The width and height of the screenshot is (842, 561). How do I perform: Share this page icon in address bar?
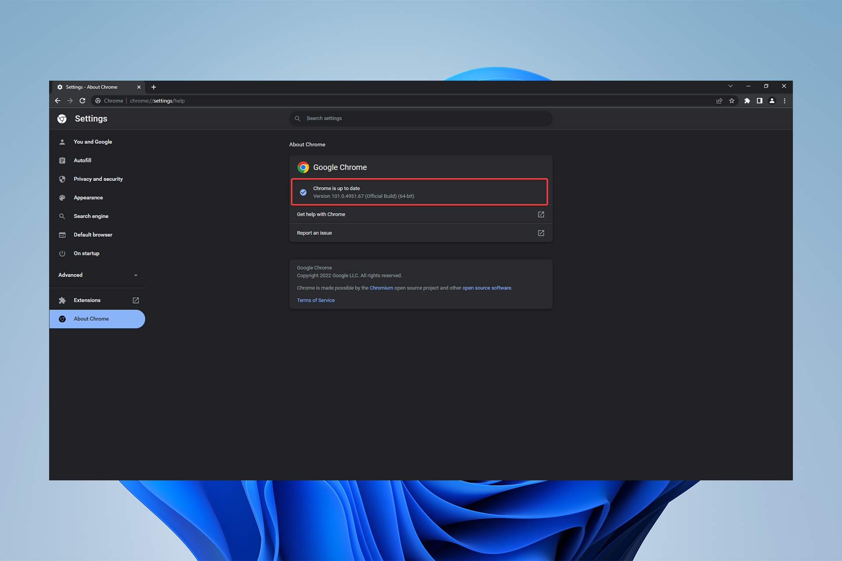coord(719,101)
